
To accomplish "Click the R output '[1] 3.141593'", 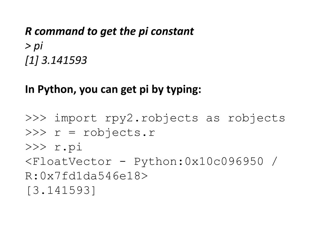I will pyautogui.click(x=56, y=60).
